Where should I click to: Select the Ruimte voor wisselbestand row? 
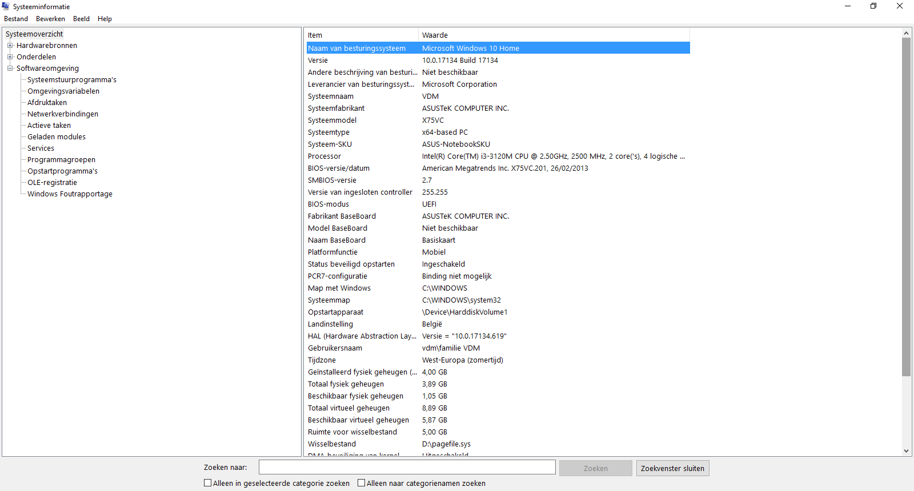(498, 432)
